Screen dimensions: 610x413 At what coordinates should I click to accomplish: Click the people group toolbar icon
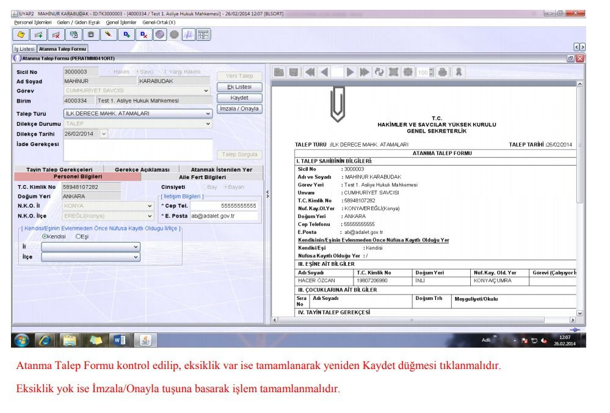pyautogui.click(x=189, y=35)
